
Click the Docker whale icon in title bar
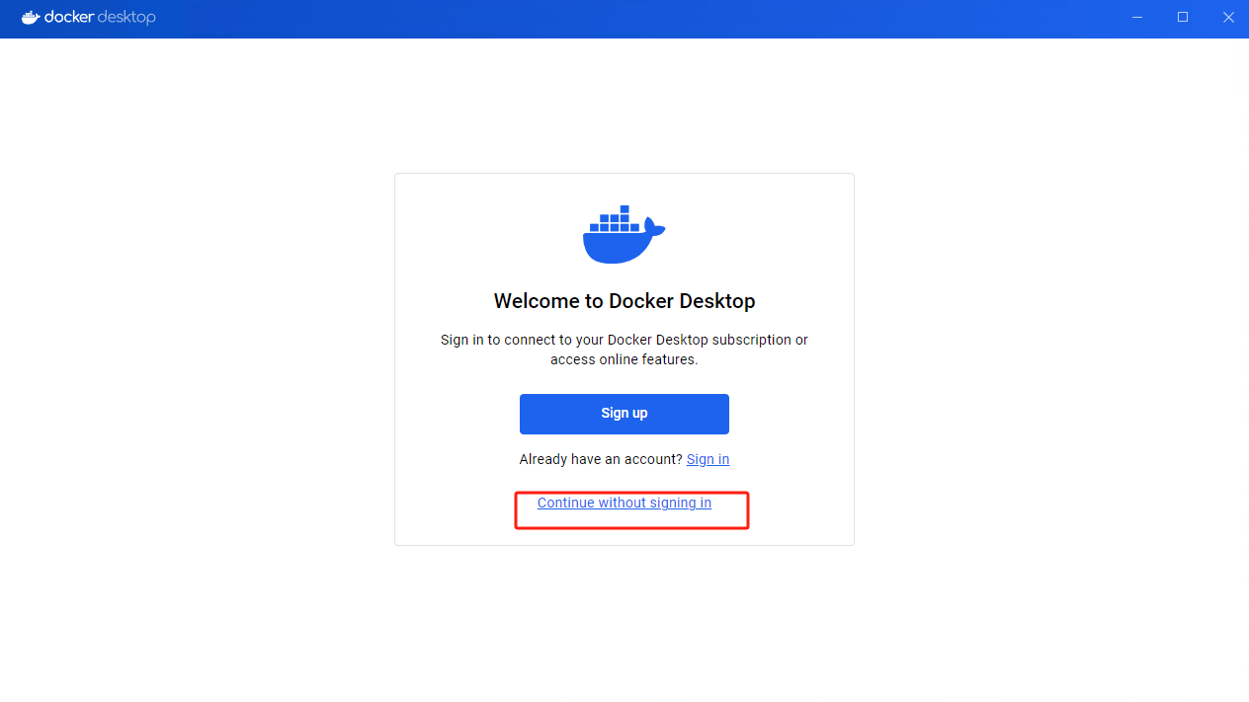tap(31, 17)
